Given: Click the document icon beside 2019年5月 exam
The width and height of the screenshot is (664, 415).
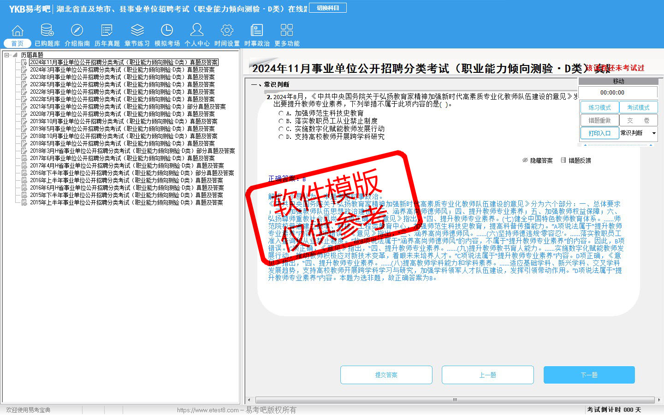Looking at the screenshot, I should [x=24, y=129].
